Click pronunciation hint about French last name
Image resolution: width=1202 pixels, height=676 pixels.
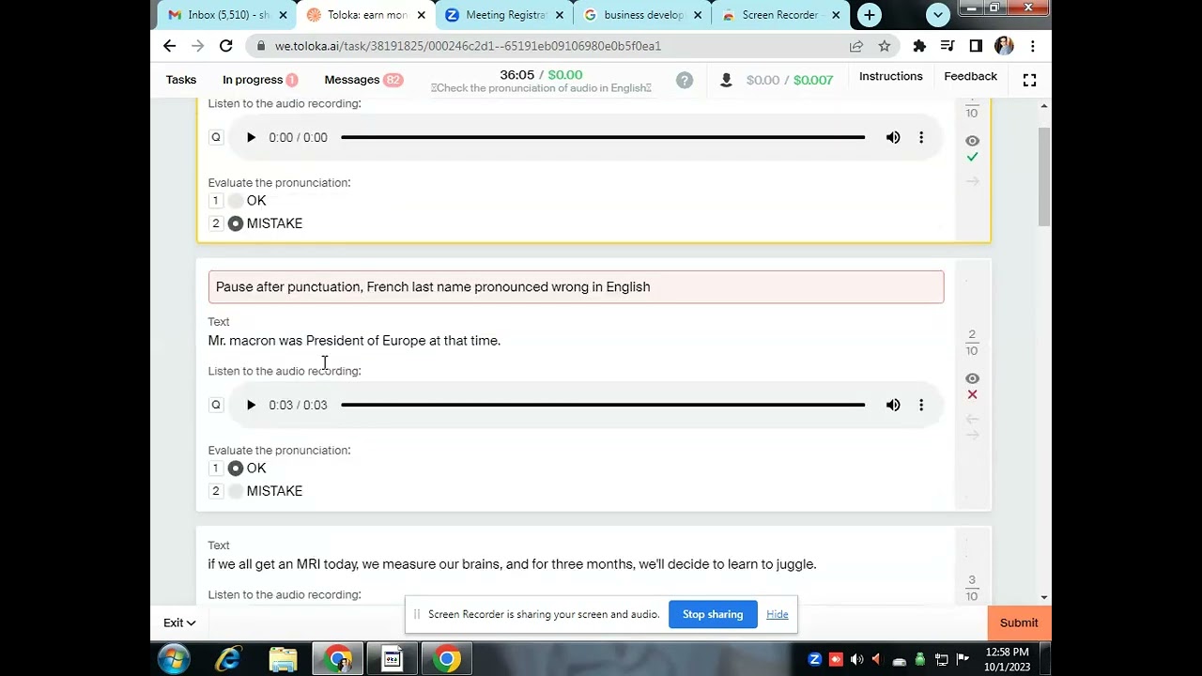pyautogui.click(x=576, y=287)
